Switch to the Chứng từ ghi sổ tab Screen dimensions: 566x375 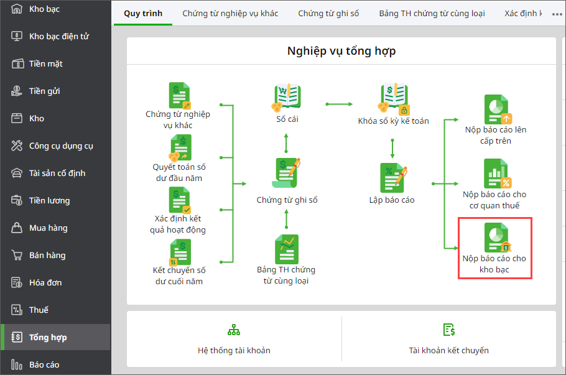point(328,13)
